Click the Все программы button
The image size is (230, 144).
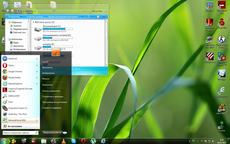15,126
